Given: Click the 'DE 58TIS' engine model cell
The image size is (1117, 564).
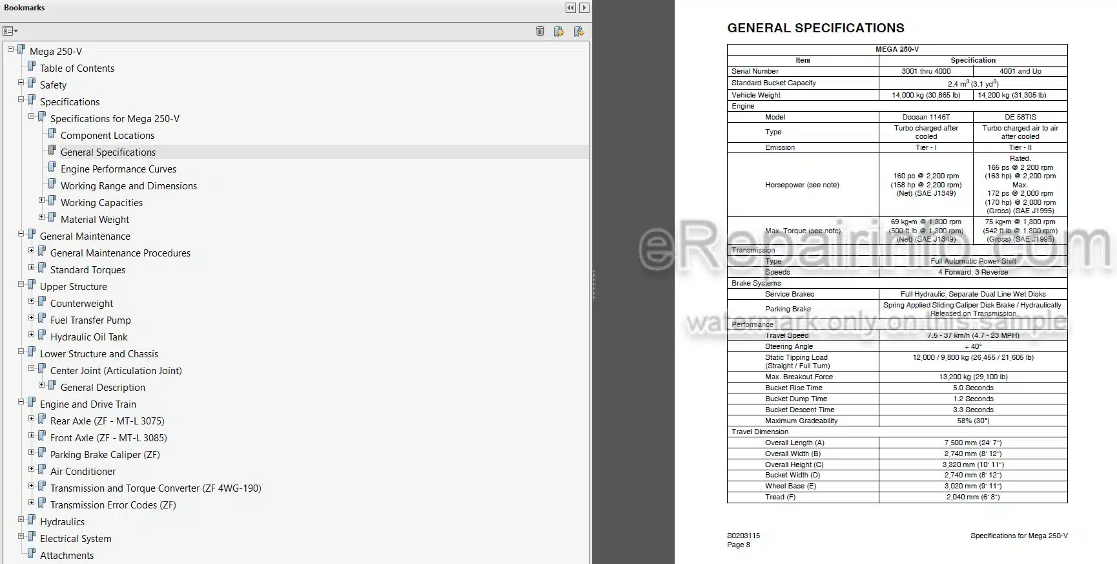Looking at the screenshot, I should (1020, 117).
